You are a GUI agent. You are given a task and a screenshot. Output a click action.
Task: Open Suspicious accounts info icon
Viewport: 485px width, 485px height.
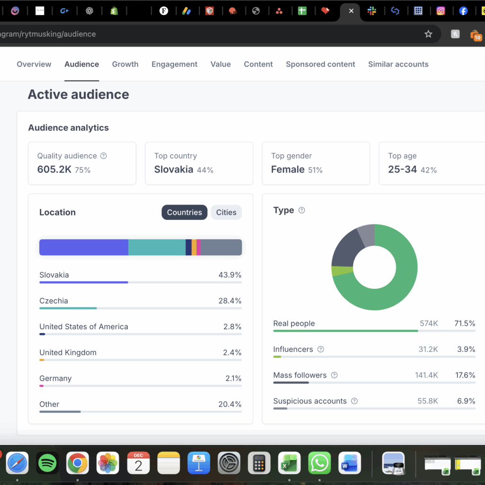tap(354, 401)
